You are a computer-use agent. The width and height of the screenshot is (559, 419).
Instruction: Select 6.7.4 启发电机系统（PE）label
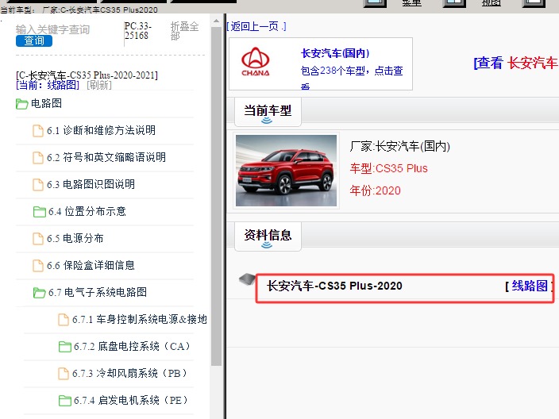pyautogui.click(x=131, y=400)
